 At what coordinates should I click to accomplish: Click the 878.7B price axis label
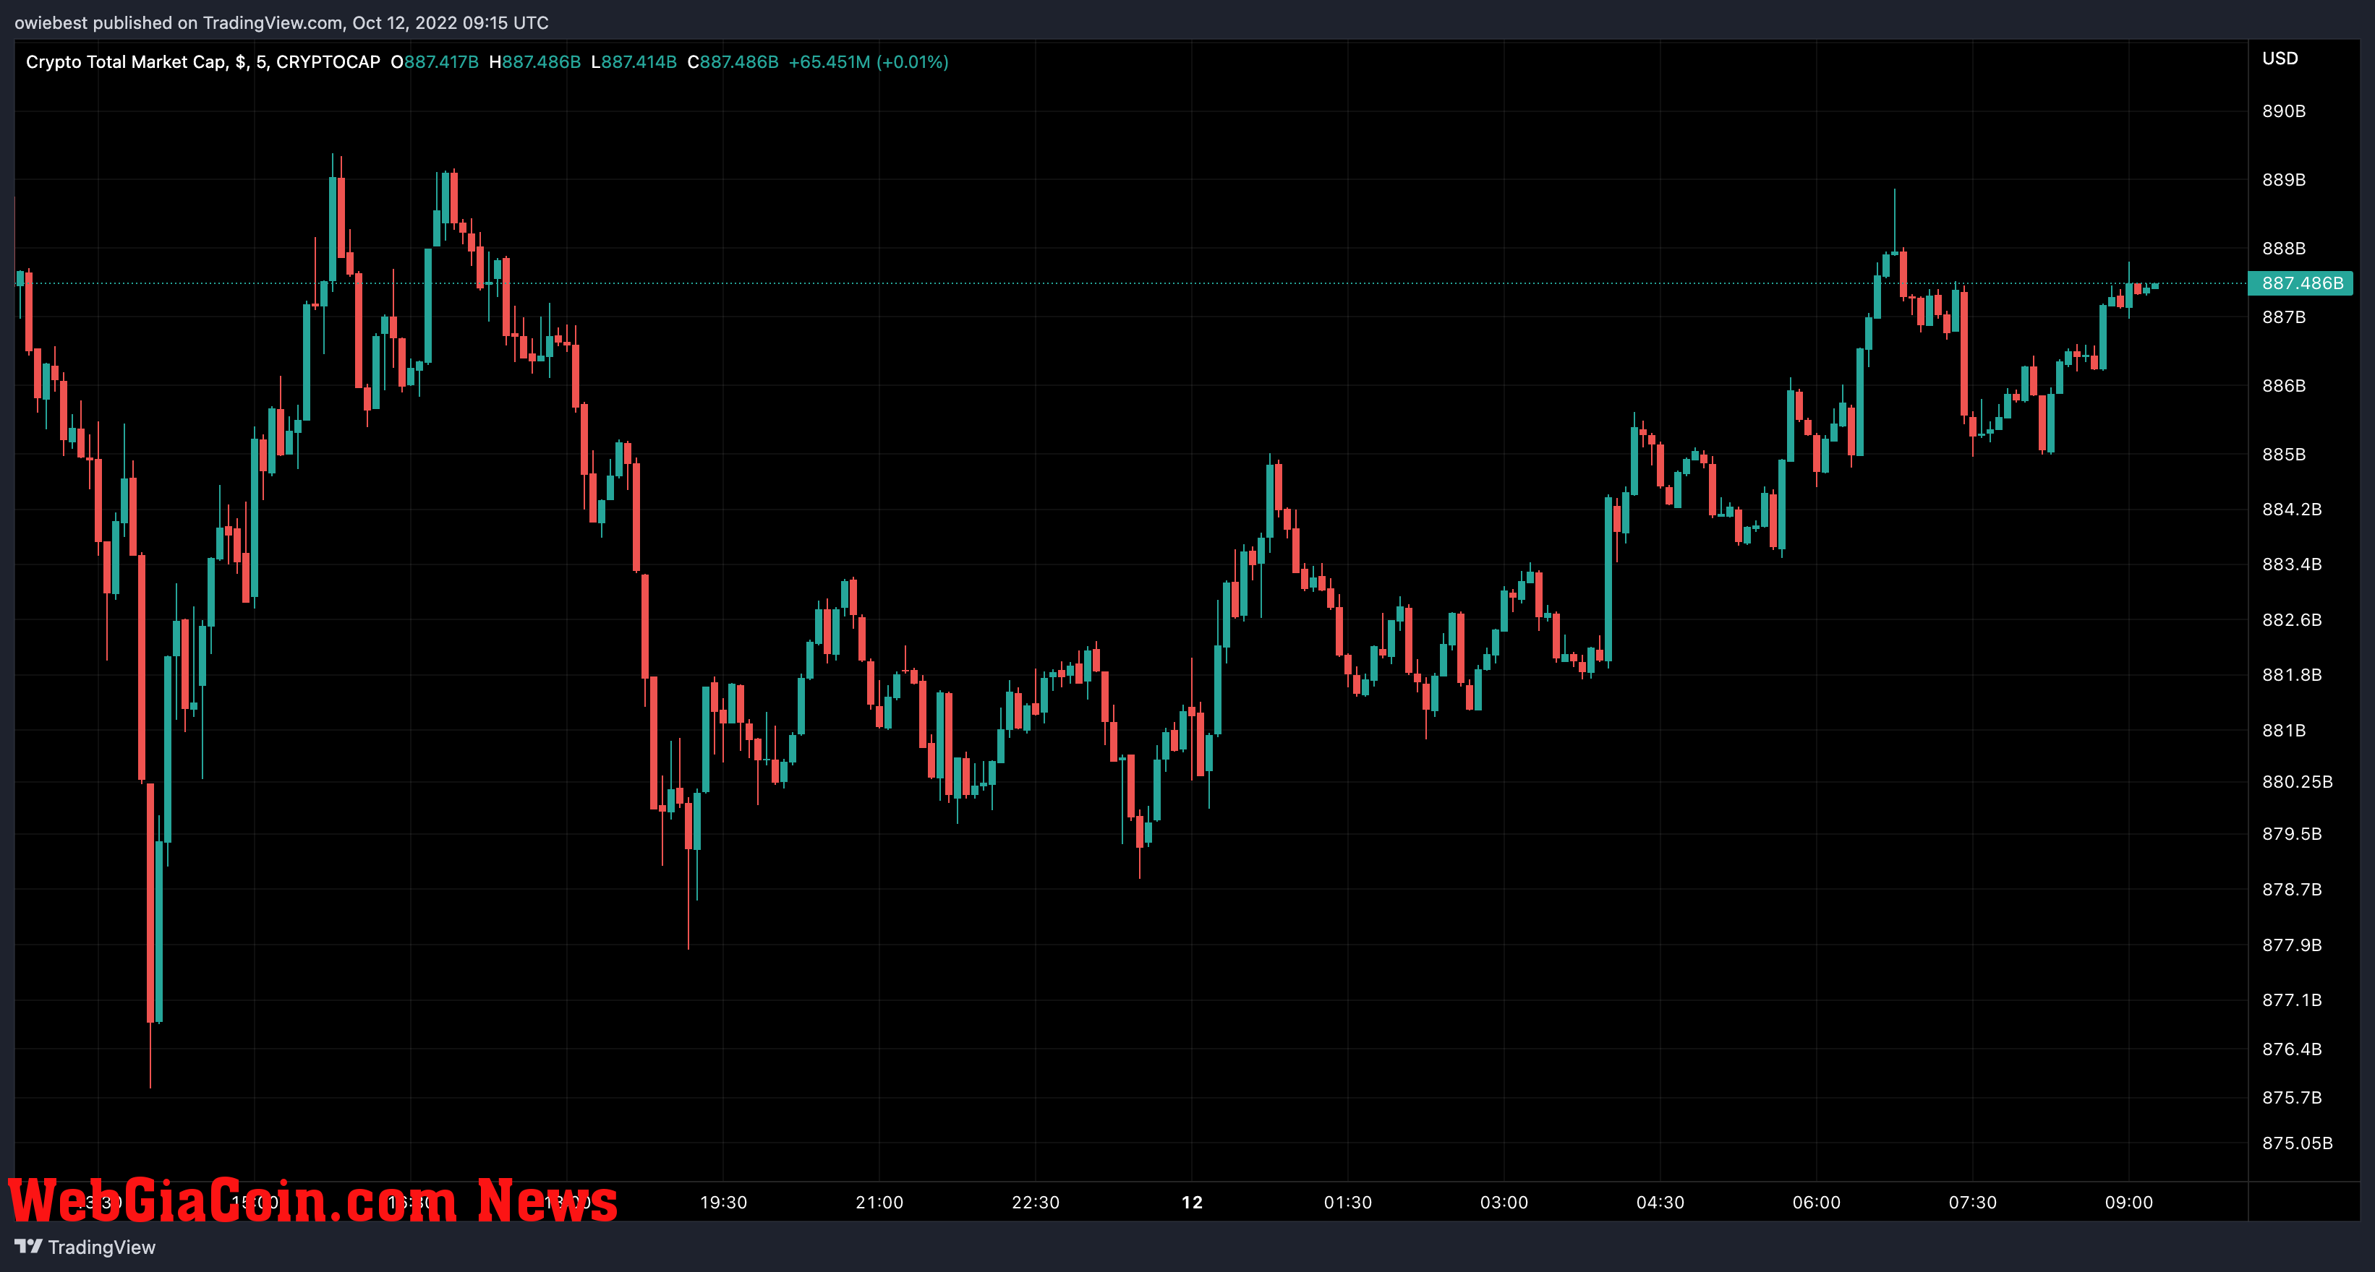(2292, 890)
